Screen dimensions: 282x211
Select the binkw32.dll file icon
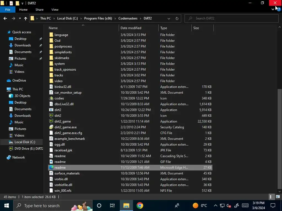pyautogui.click(x=51, y=87)
